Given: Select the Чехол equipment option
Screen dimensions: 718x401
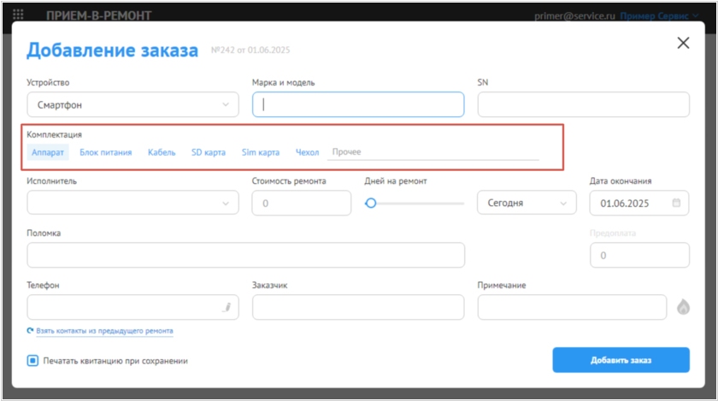Looking at the screenshot, I should tap(307, 152).
